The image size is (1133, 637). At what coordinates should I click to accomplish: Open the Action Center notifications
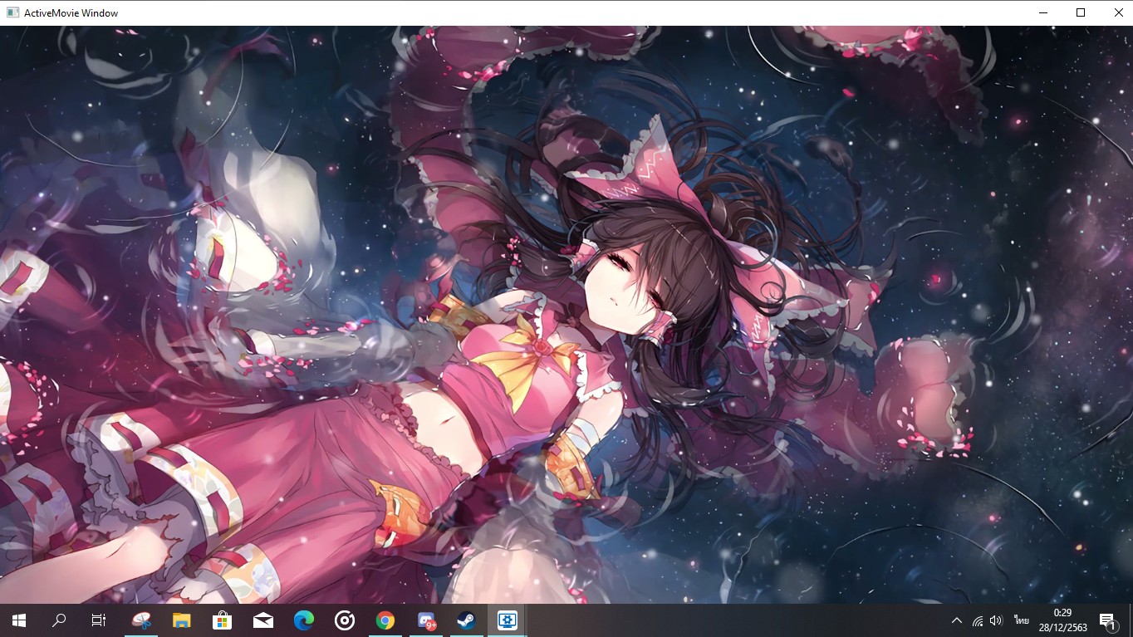click(x=1107, y=620)
